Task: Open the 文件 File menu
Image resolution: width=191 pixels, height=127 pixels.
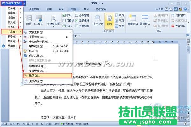Action: (x=12, y=8)
